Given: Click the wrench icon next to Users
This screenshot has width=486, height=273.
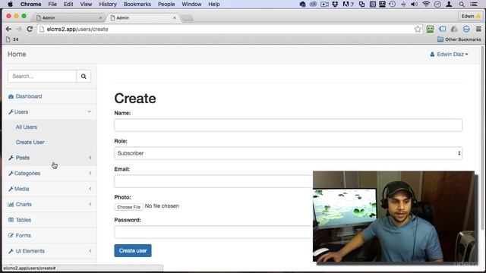Looking at the screenshot, I should click(11, 111).
